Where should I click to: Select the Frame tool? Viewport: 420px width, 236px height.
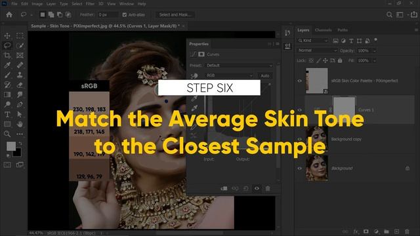click(x=20, y=55)
